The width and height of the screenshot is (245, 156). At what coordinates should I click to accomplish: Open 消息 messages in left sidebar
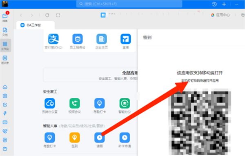click(5, 17)
